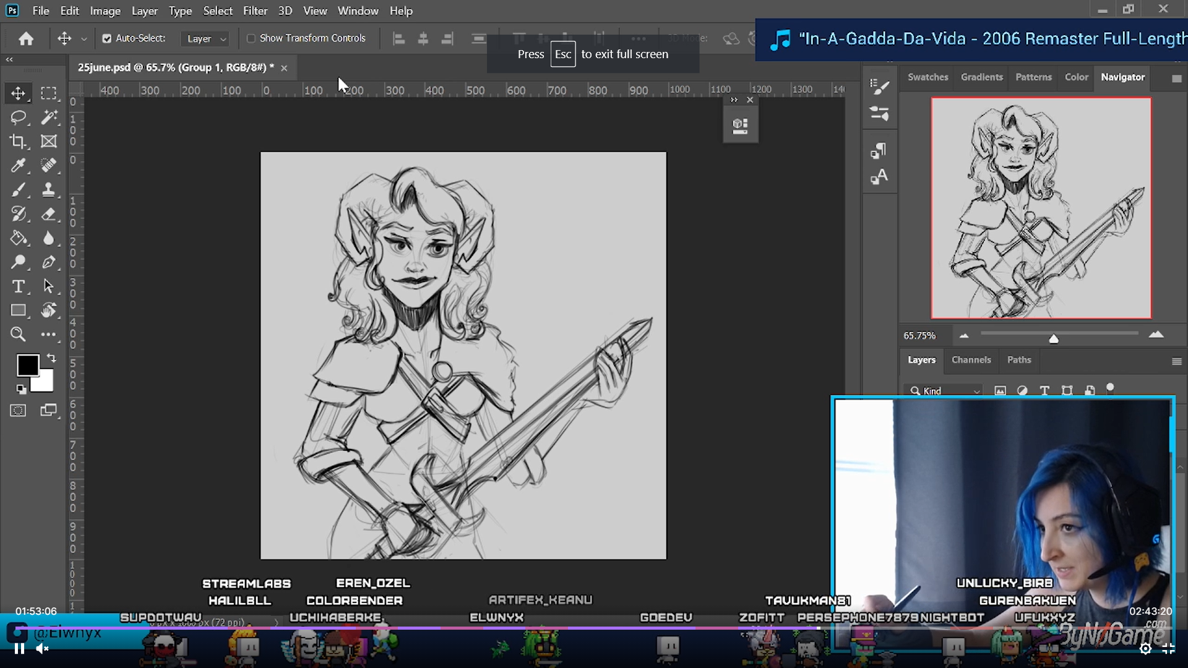The width and height of the screenshot is (1188, 668).
Task: Toggle Quick Mask mode
Action: click(x=18, y=410)
